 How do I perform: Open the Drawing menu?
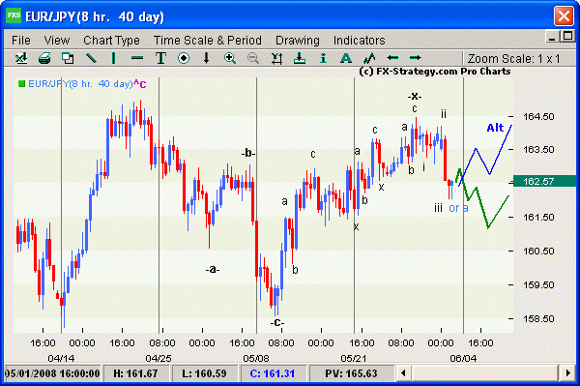coord(298,41)
